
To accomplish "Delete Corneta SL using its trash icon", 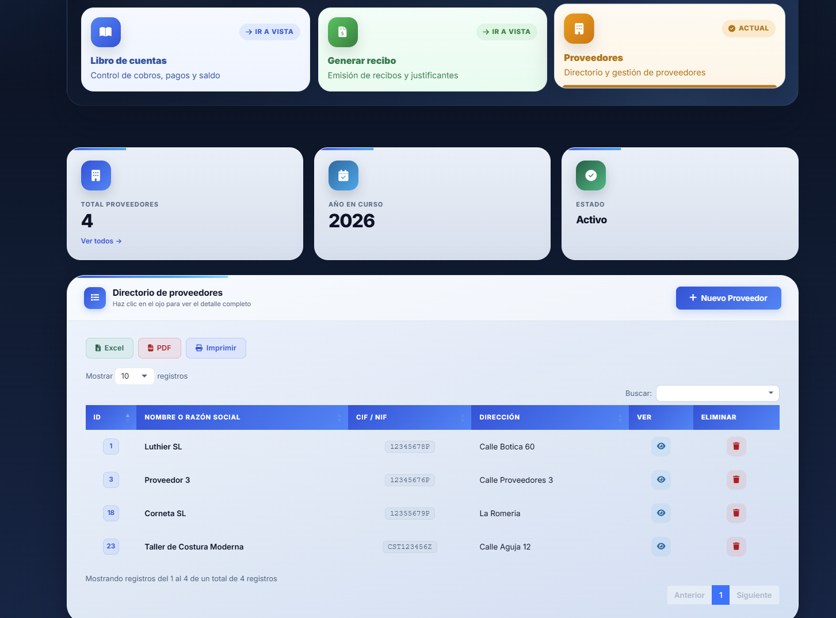I will click(x=736, y=513).
